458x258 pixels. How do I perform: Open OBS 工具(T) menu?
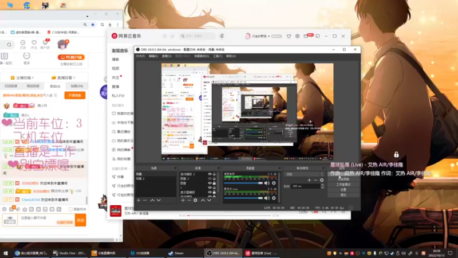click(218, 56)
